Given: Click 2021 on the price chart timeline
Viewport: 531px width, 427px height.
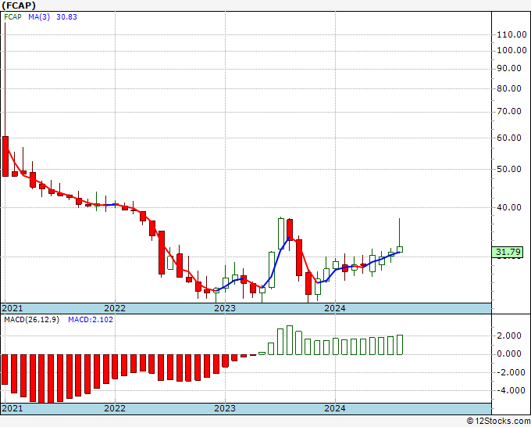Looking at the screenshot, I should pos(12,308).
